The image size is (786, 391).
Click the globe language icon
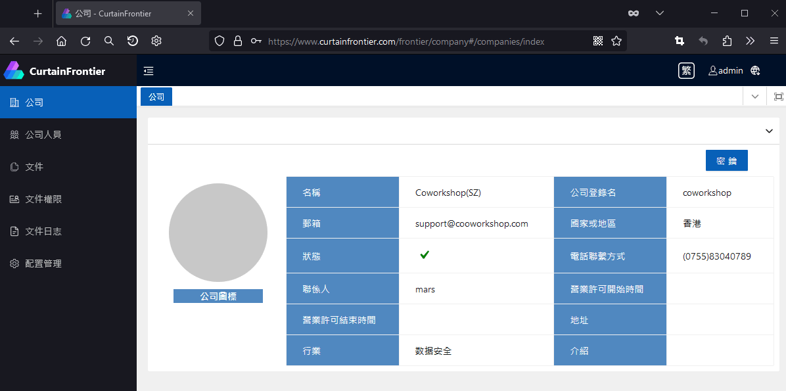[755, 71]
